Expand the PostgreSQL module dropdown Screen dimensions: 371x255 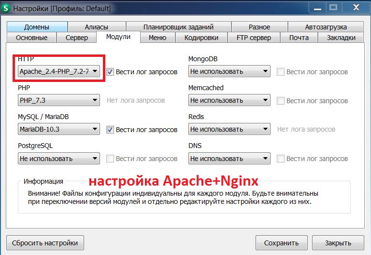58,159
